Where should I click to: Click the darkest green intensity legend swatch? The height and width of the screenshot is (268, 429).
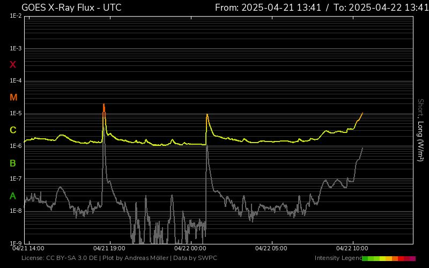365,258
